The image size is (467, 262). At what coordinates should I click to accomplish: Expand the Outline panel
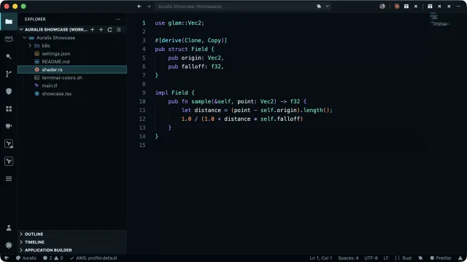[x=72, y=234]
